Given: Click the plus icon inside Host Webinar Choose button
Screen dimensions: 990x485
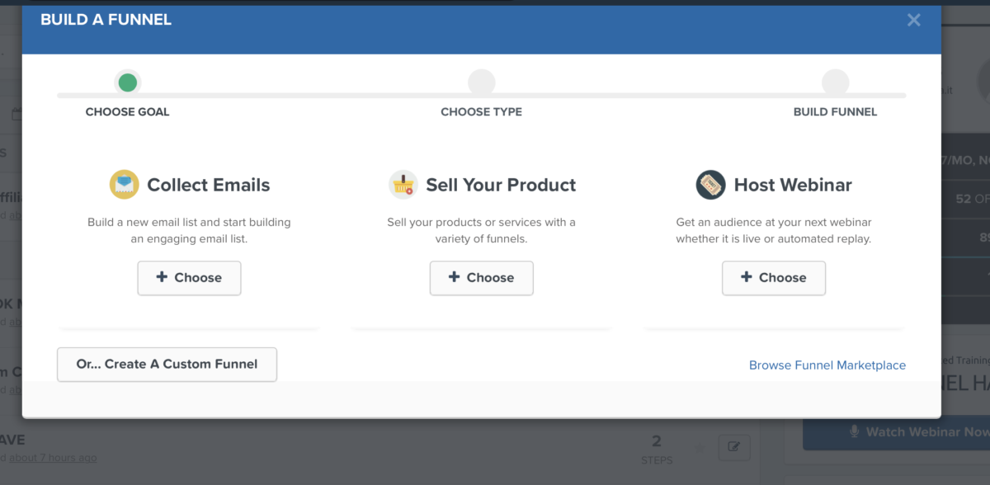Looking at the screenshot, I should point(747,278).
